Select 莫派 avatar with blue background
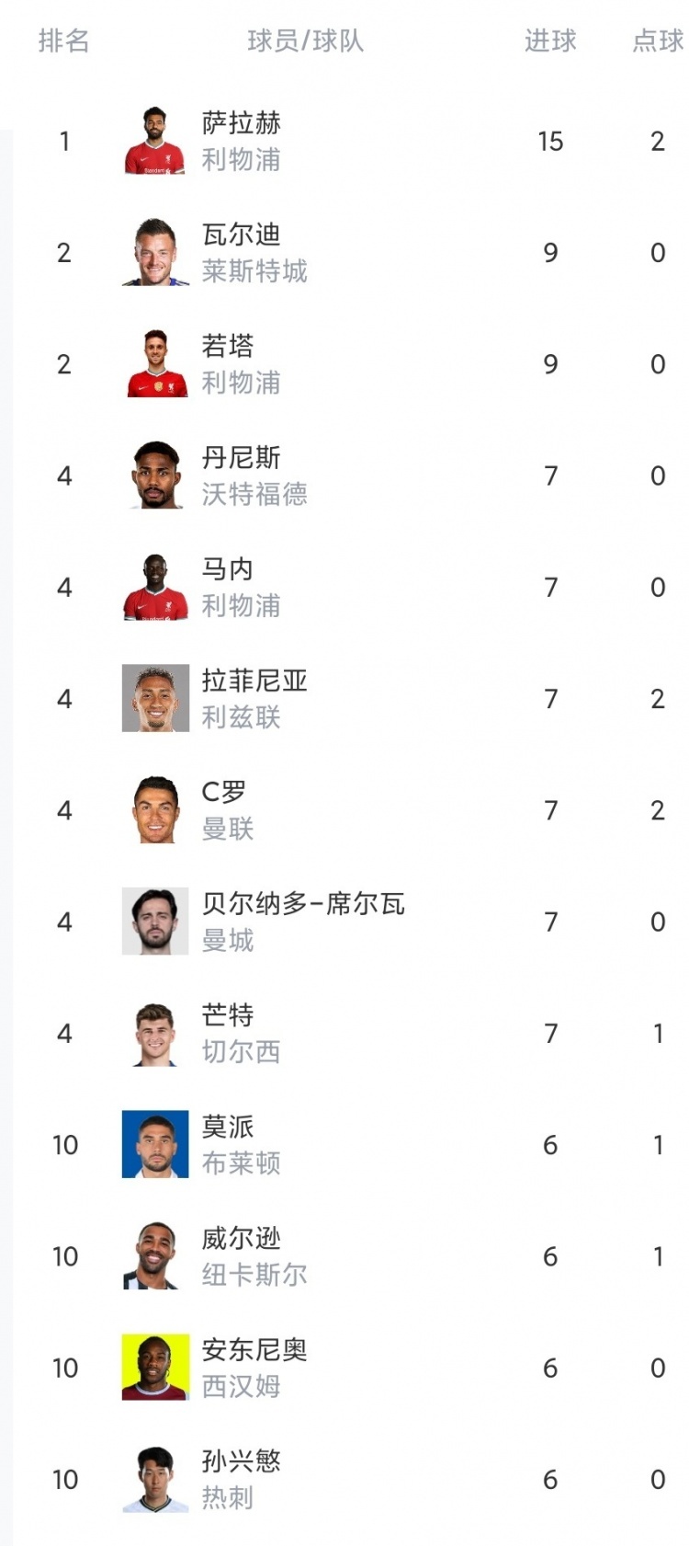Viewport: 689px width, 1546px height. tap(155, 1144)
